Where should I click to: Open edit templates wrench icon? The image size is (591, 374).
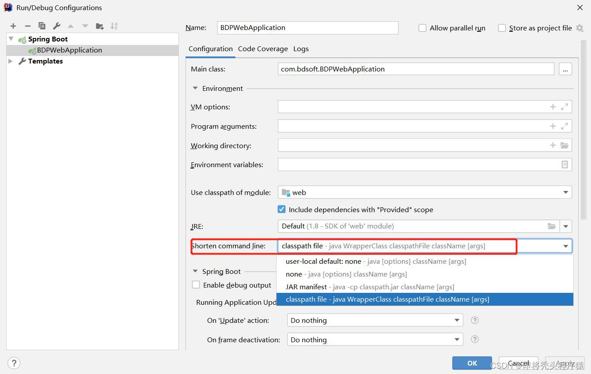(57, 26)
